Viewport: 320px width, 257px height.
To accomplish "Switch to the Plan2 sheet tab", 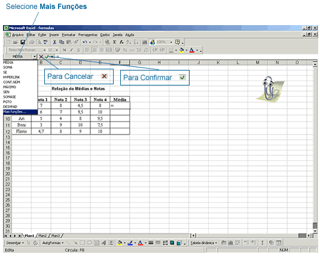I will [x=42, y=236].
